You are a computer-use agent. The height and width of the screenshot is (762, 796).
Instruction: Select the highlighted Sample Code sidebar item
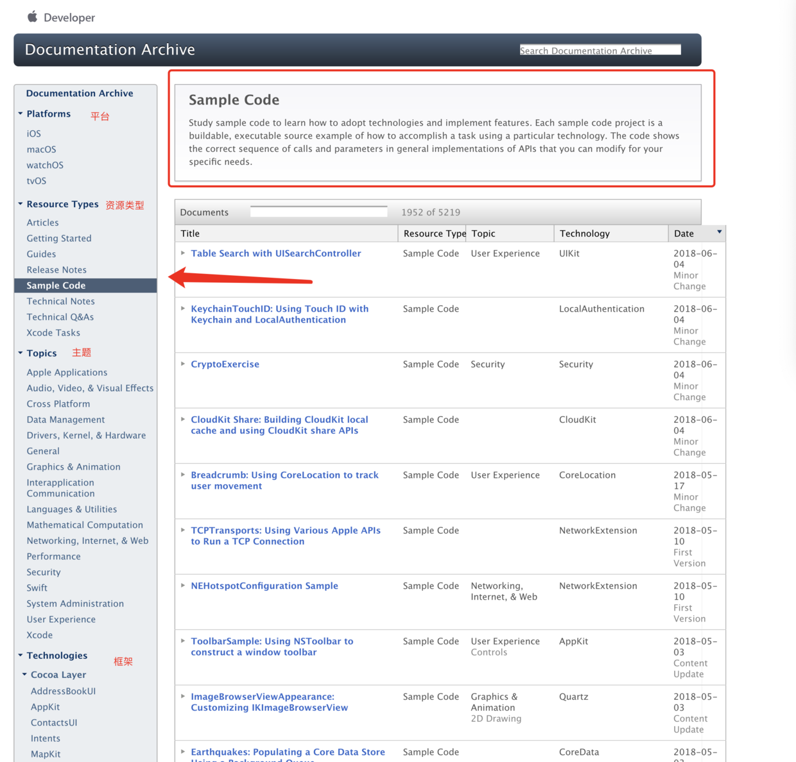tap(85, 285)
